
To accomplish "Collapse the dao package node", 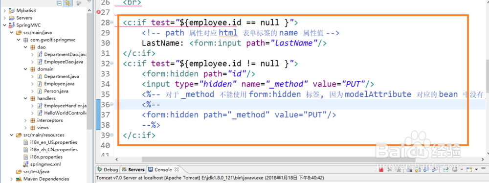I will click(26, 47).
